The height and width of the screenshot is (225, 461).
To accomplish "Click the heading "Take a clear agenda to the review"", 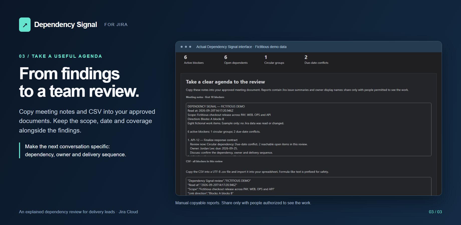I will coord(225,82).
